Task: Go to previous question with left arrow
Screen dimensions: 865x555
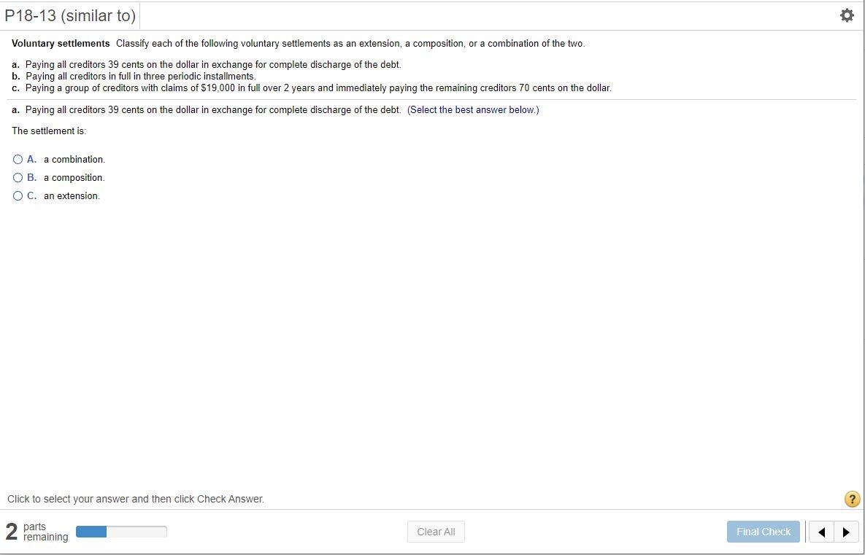Action: point(821,532)
